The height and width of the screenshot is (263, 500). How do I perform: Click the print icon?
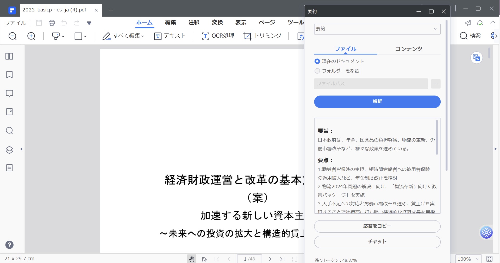tap(52, 23)
